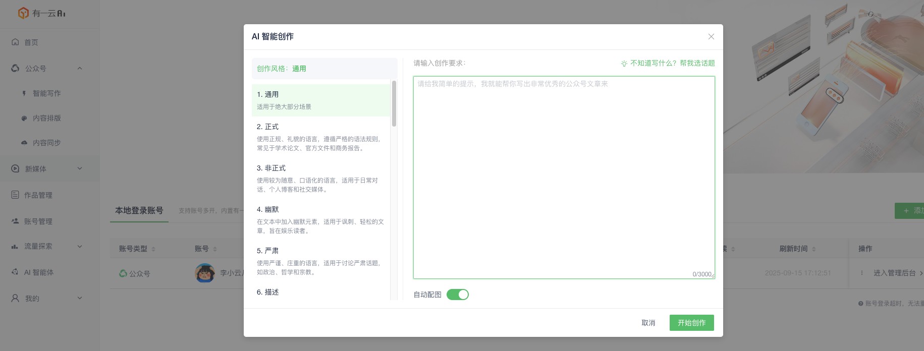Click the 账号管理 people icon
This screenshot has height=351, width=924.
pos(15,221)
